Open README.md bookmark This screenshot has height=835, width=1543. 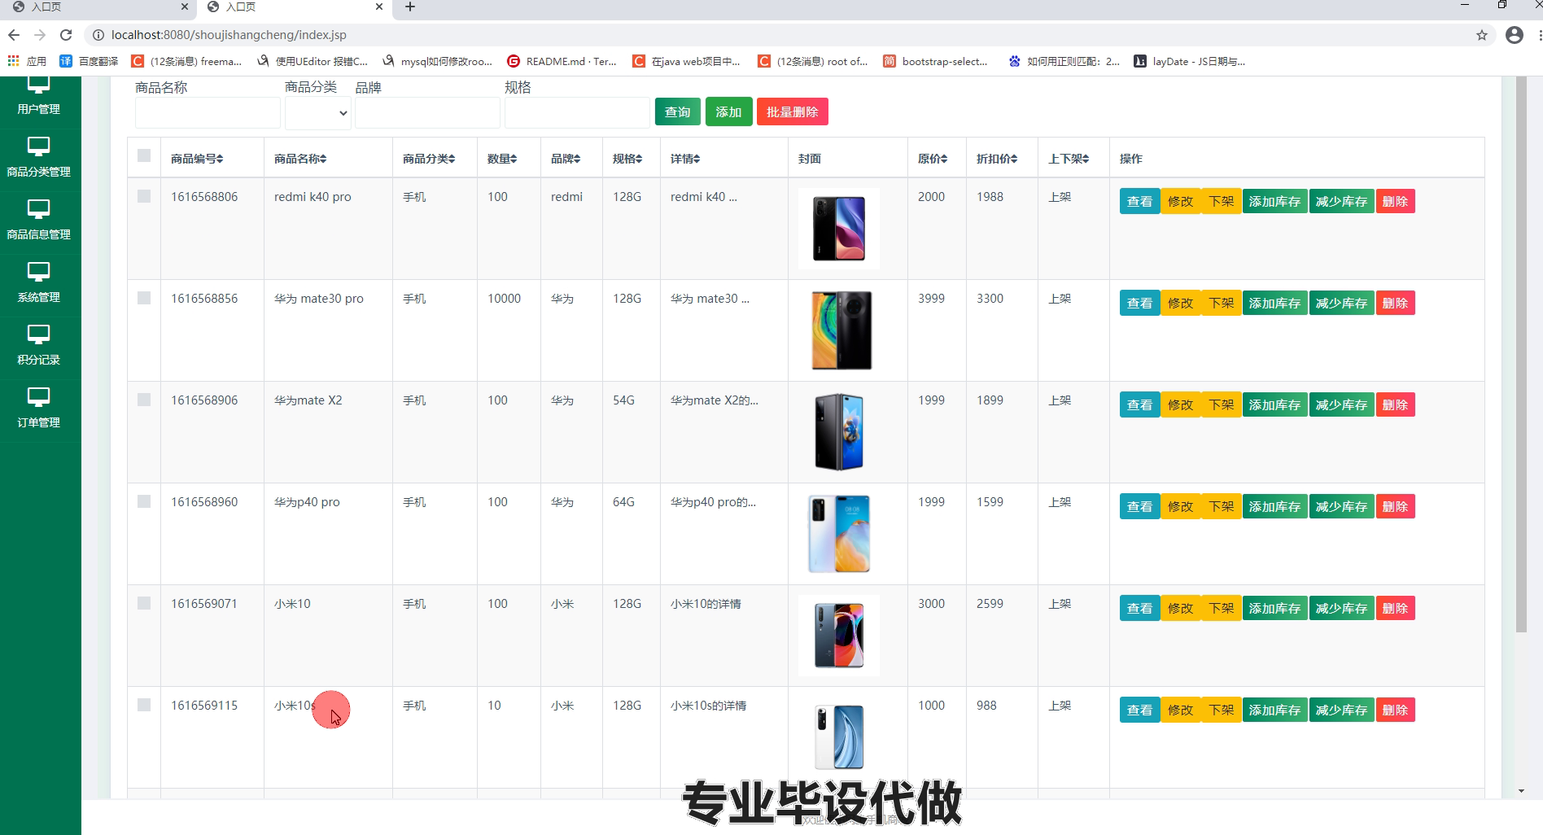coord(562,61)
